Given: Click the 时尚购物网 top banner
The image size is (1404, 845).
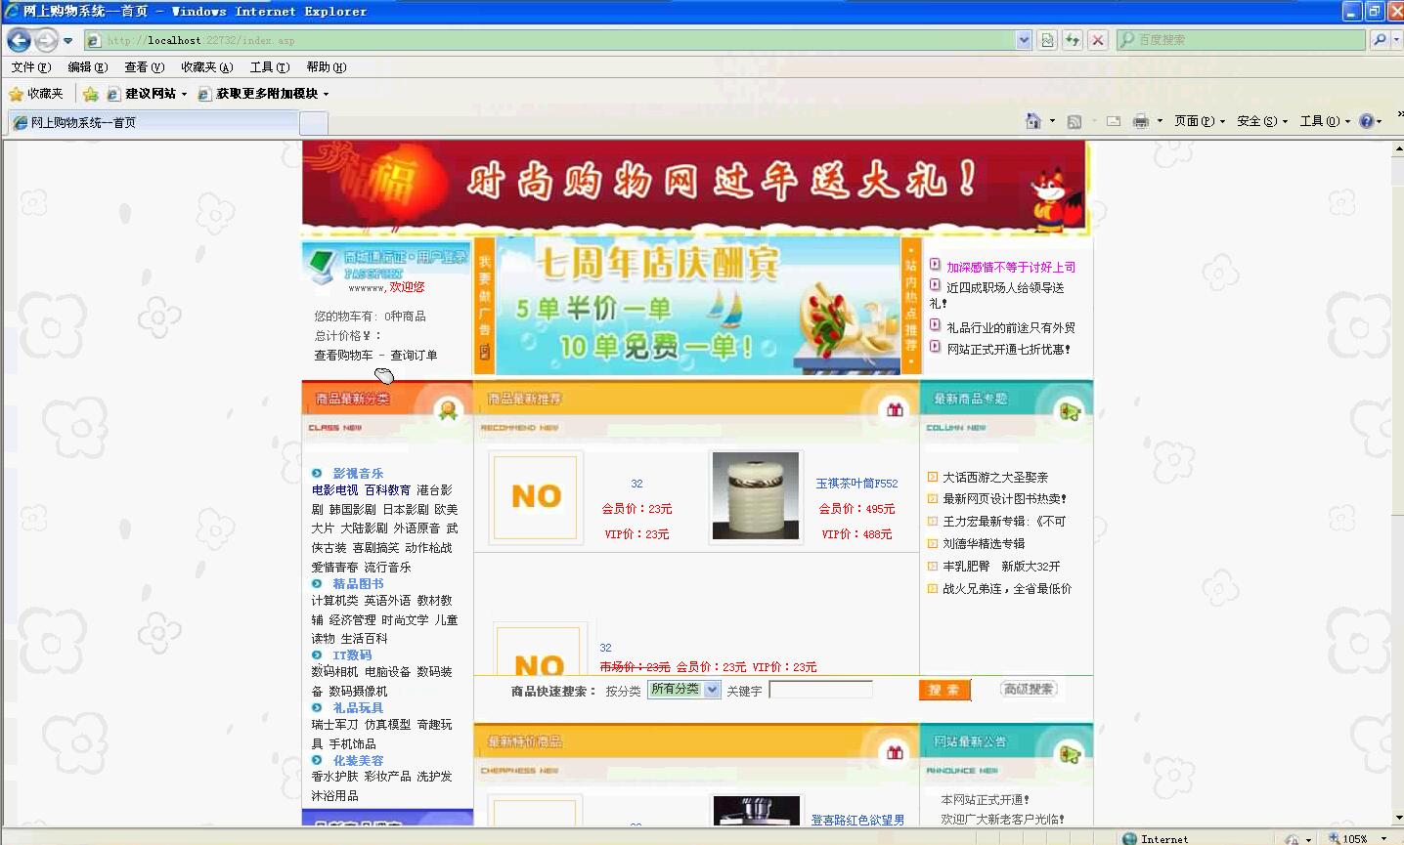Looking at the screenshot, I should pos(695,188).
